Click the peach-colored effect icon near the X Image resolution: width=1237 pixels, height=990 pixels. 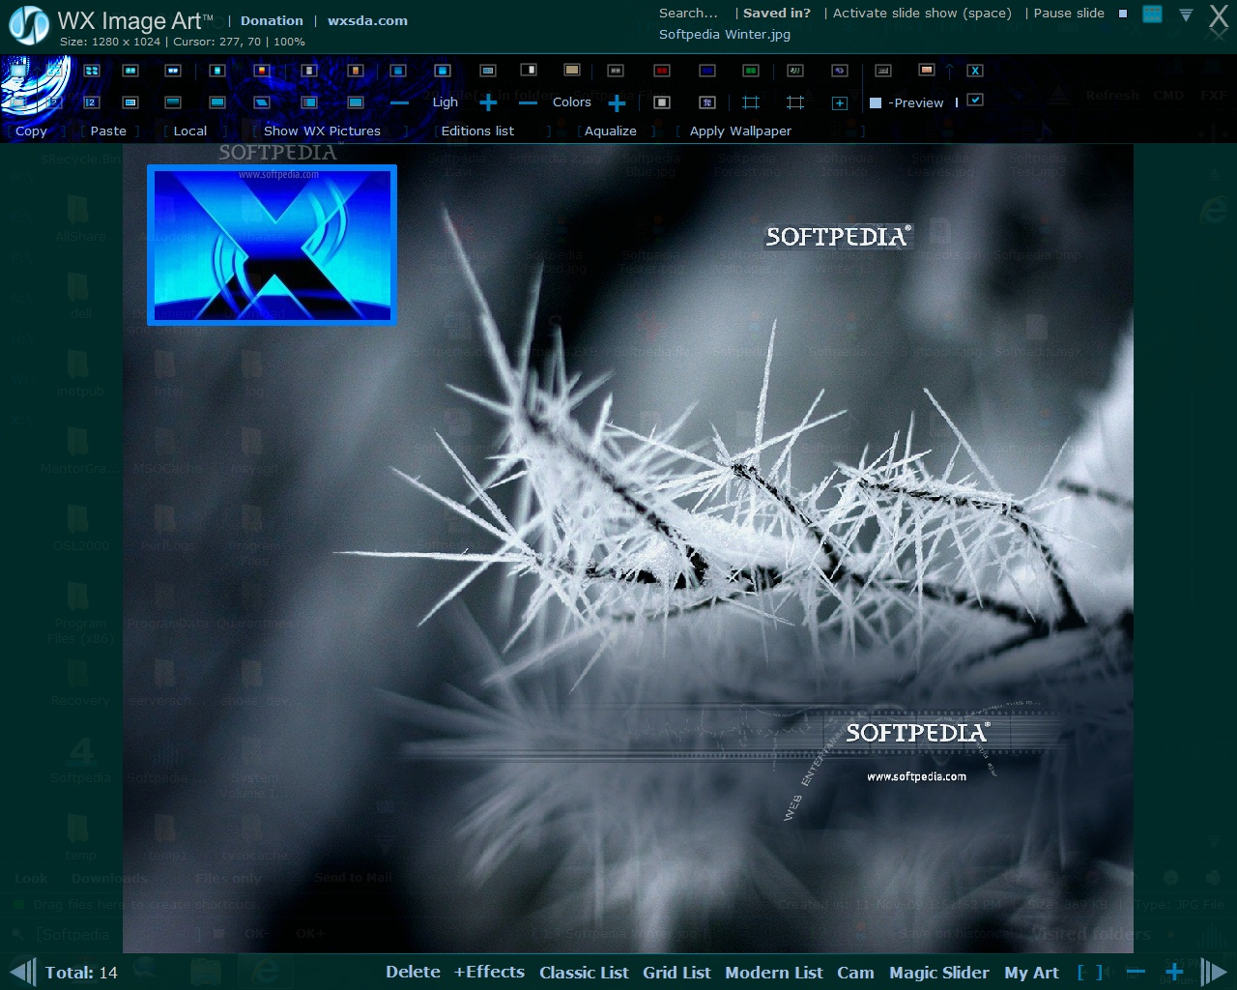click(926, 70)
